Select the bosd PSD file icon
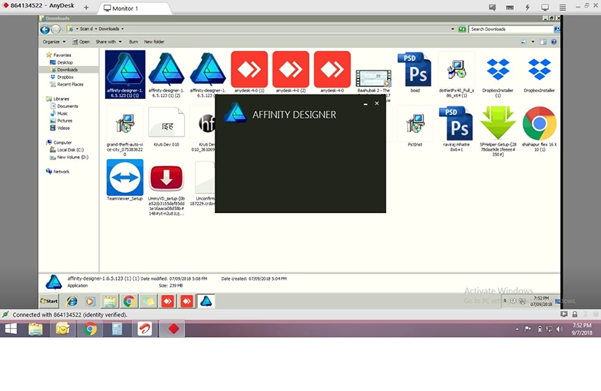Viewport: 601px width, 391px height. (x=415, y=70)
